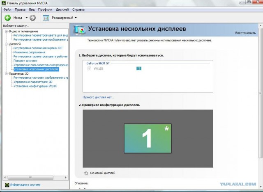Open Изменение разрешения task
Image resolution: width=263 pixels, height=192 pixels.
[x=29, y=52]
